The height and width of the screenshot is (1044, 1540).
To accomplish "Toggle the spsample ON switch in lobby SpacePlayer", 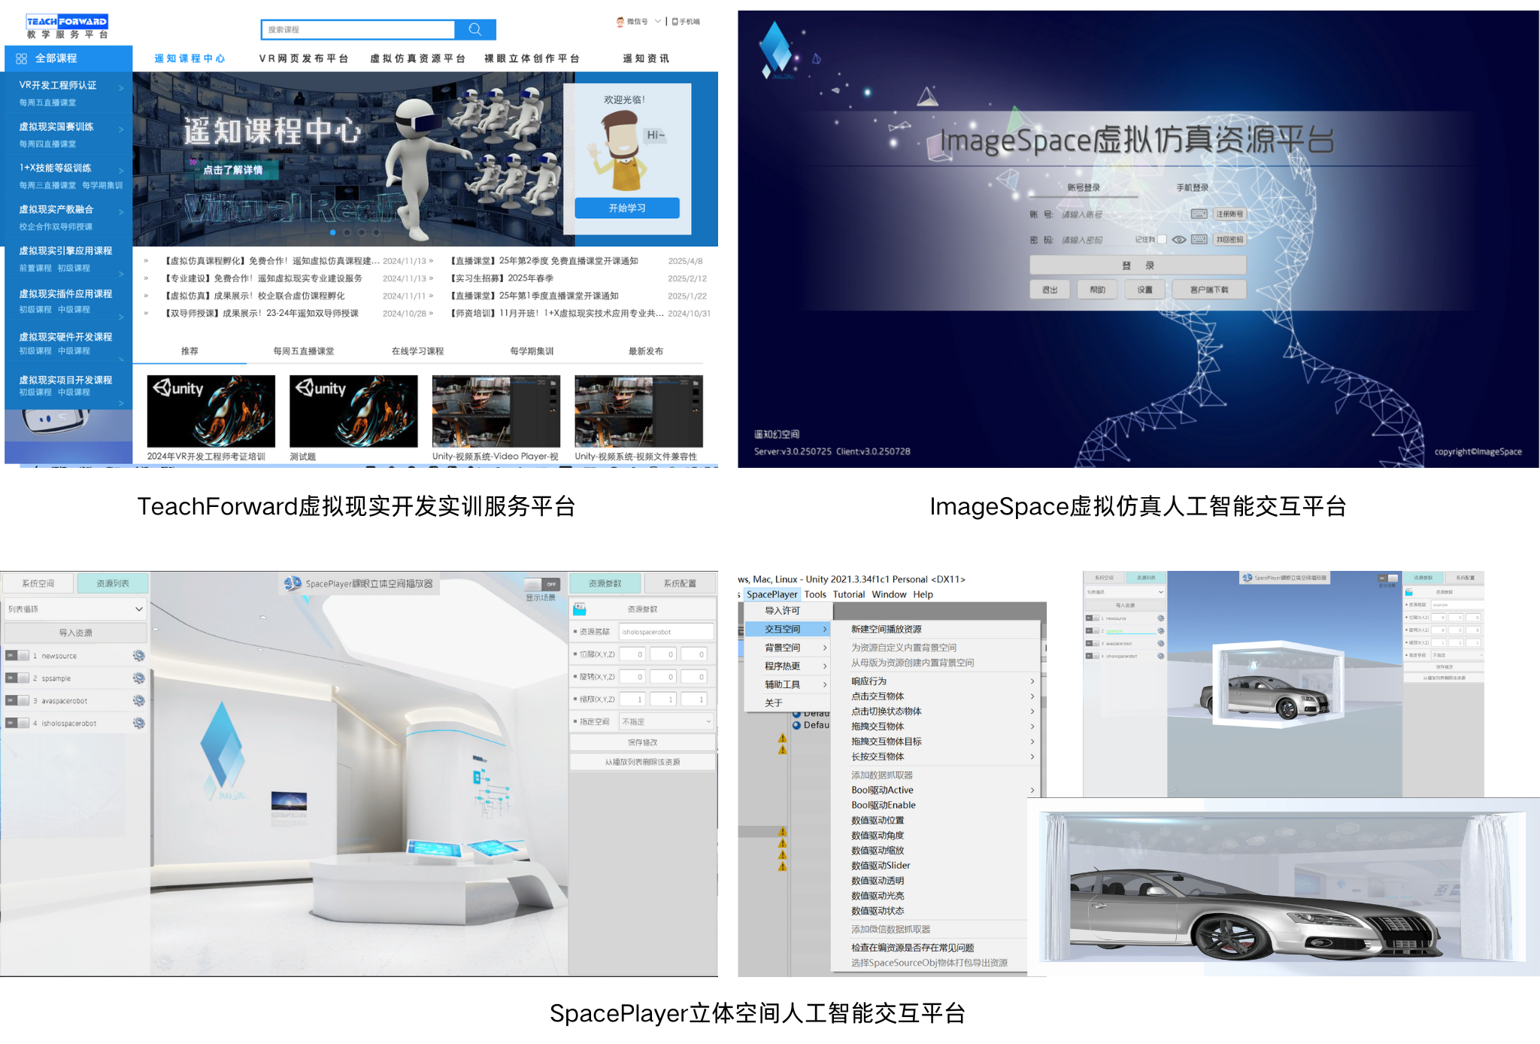I will pyautogui.click(x=17, y=678).
